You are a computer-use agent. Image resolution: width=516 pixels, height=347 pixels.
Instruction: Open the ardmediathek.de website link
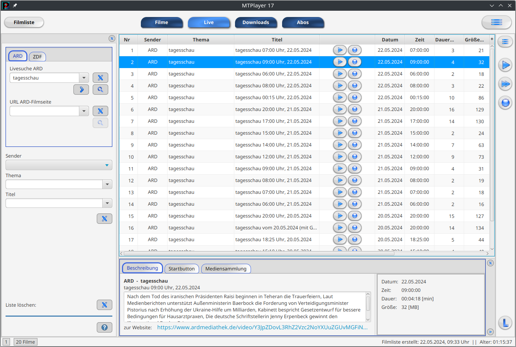point(262,327)
